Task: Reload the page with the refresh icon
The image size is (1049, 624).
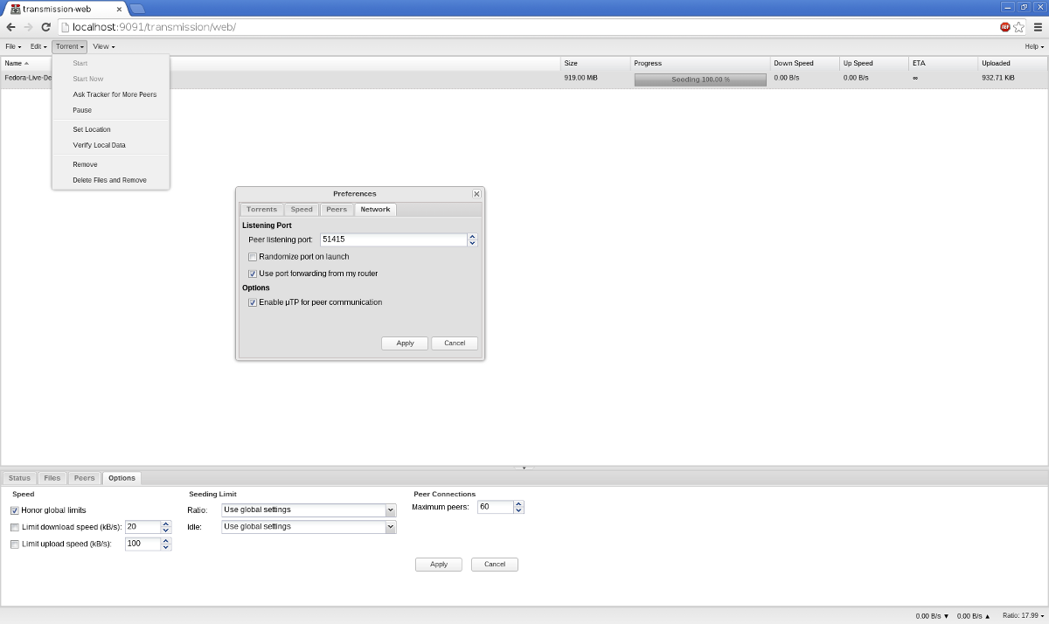Action: 46,27
